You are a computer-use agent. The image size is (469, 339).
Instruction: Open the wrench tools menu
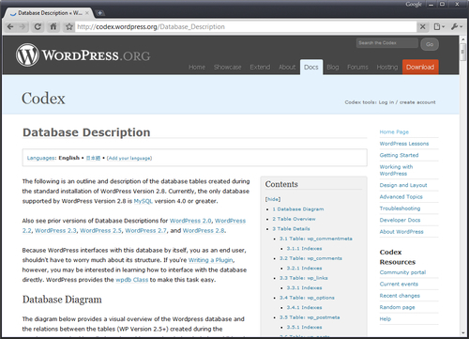[x=457, y=27]
